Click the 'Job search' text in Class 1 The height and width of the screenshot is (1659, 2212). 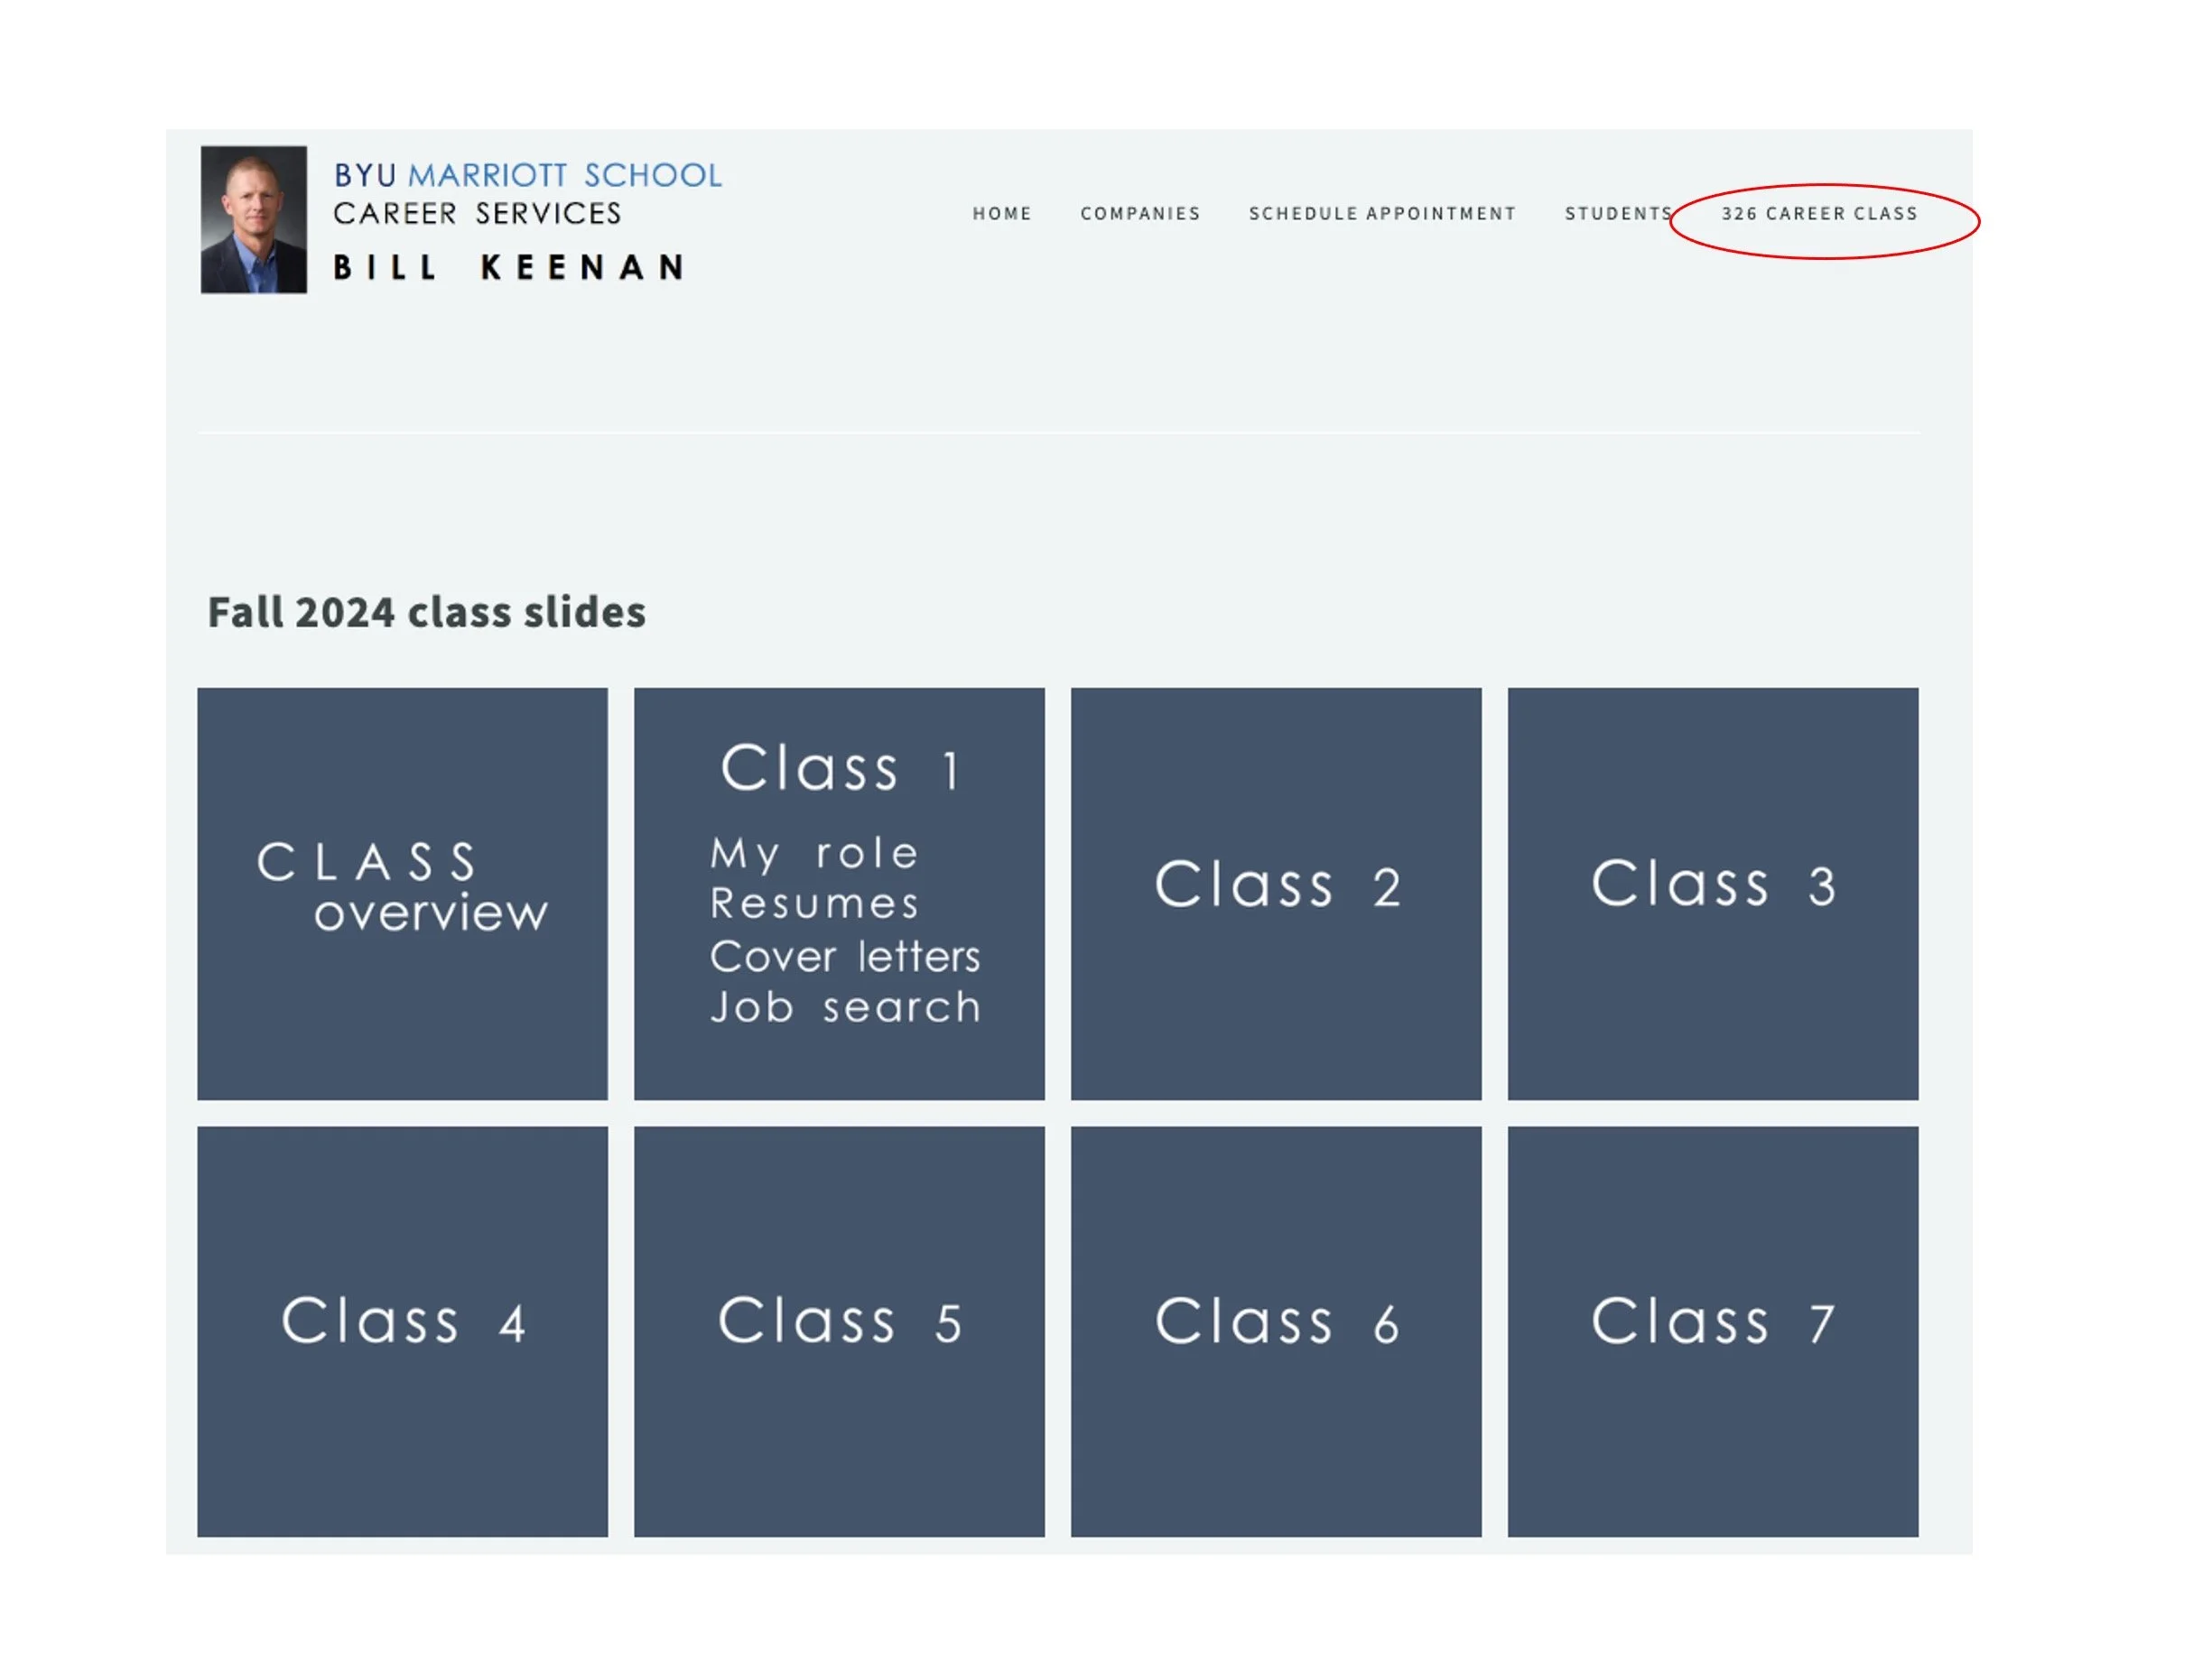[x=845, y=1007]
